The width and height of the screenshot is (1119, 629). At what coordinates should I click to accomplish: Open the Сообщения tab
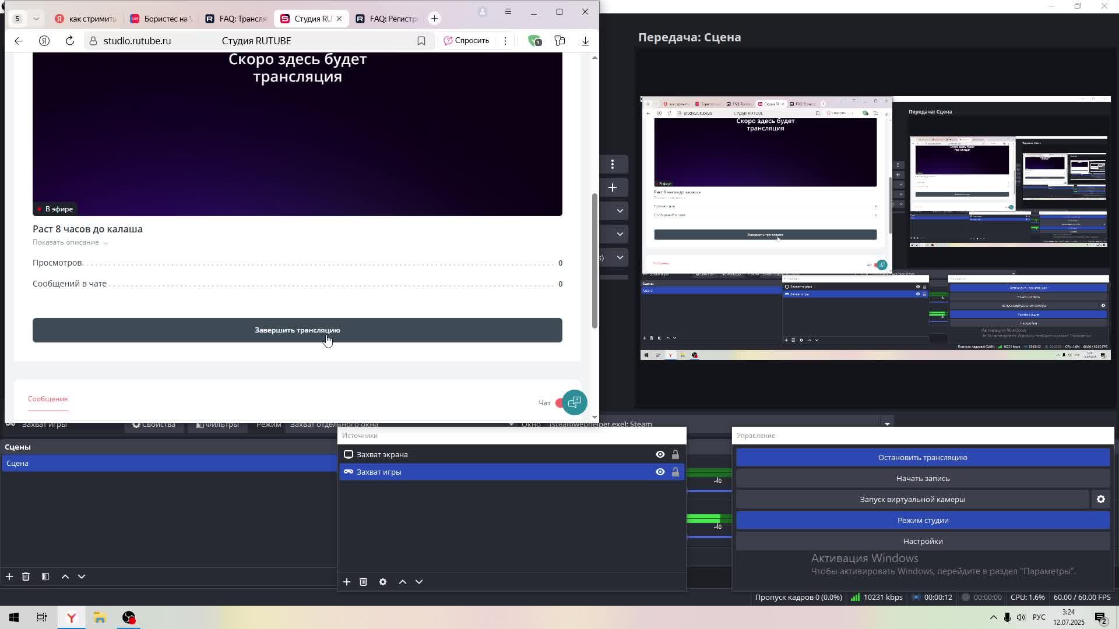tap(48, 399)
